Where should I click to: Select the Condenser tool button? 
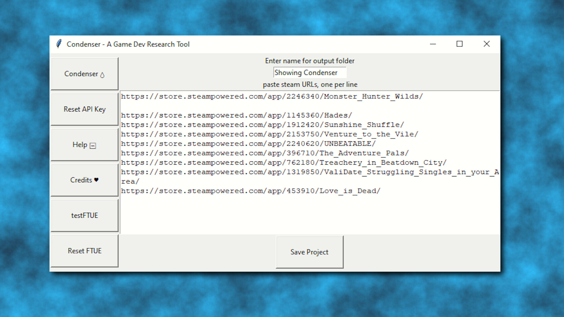[x=84, y=74]
